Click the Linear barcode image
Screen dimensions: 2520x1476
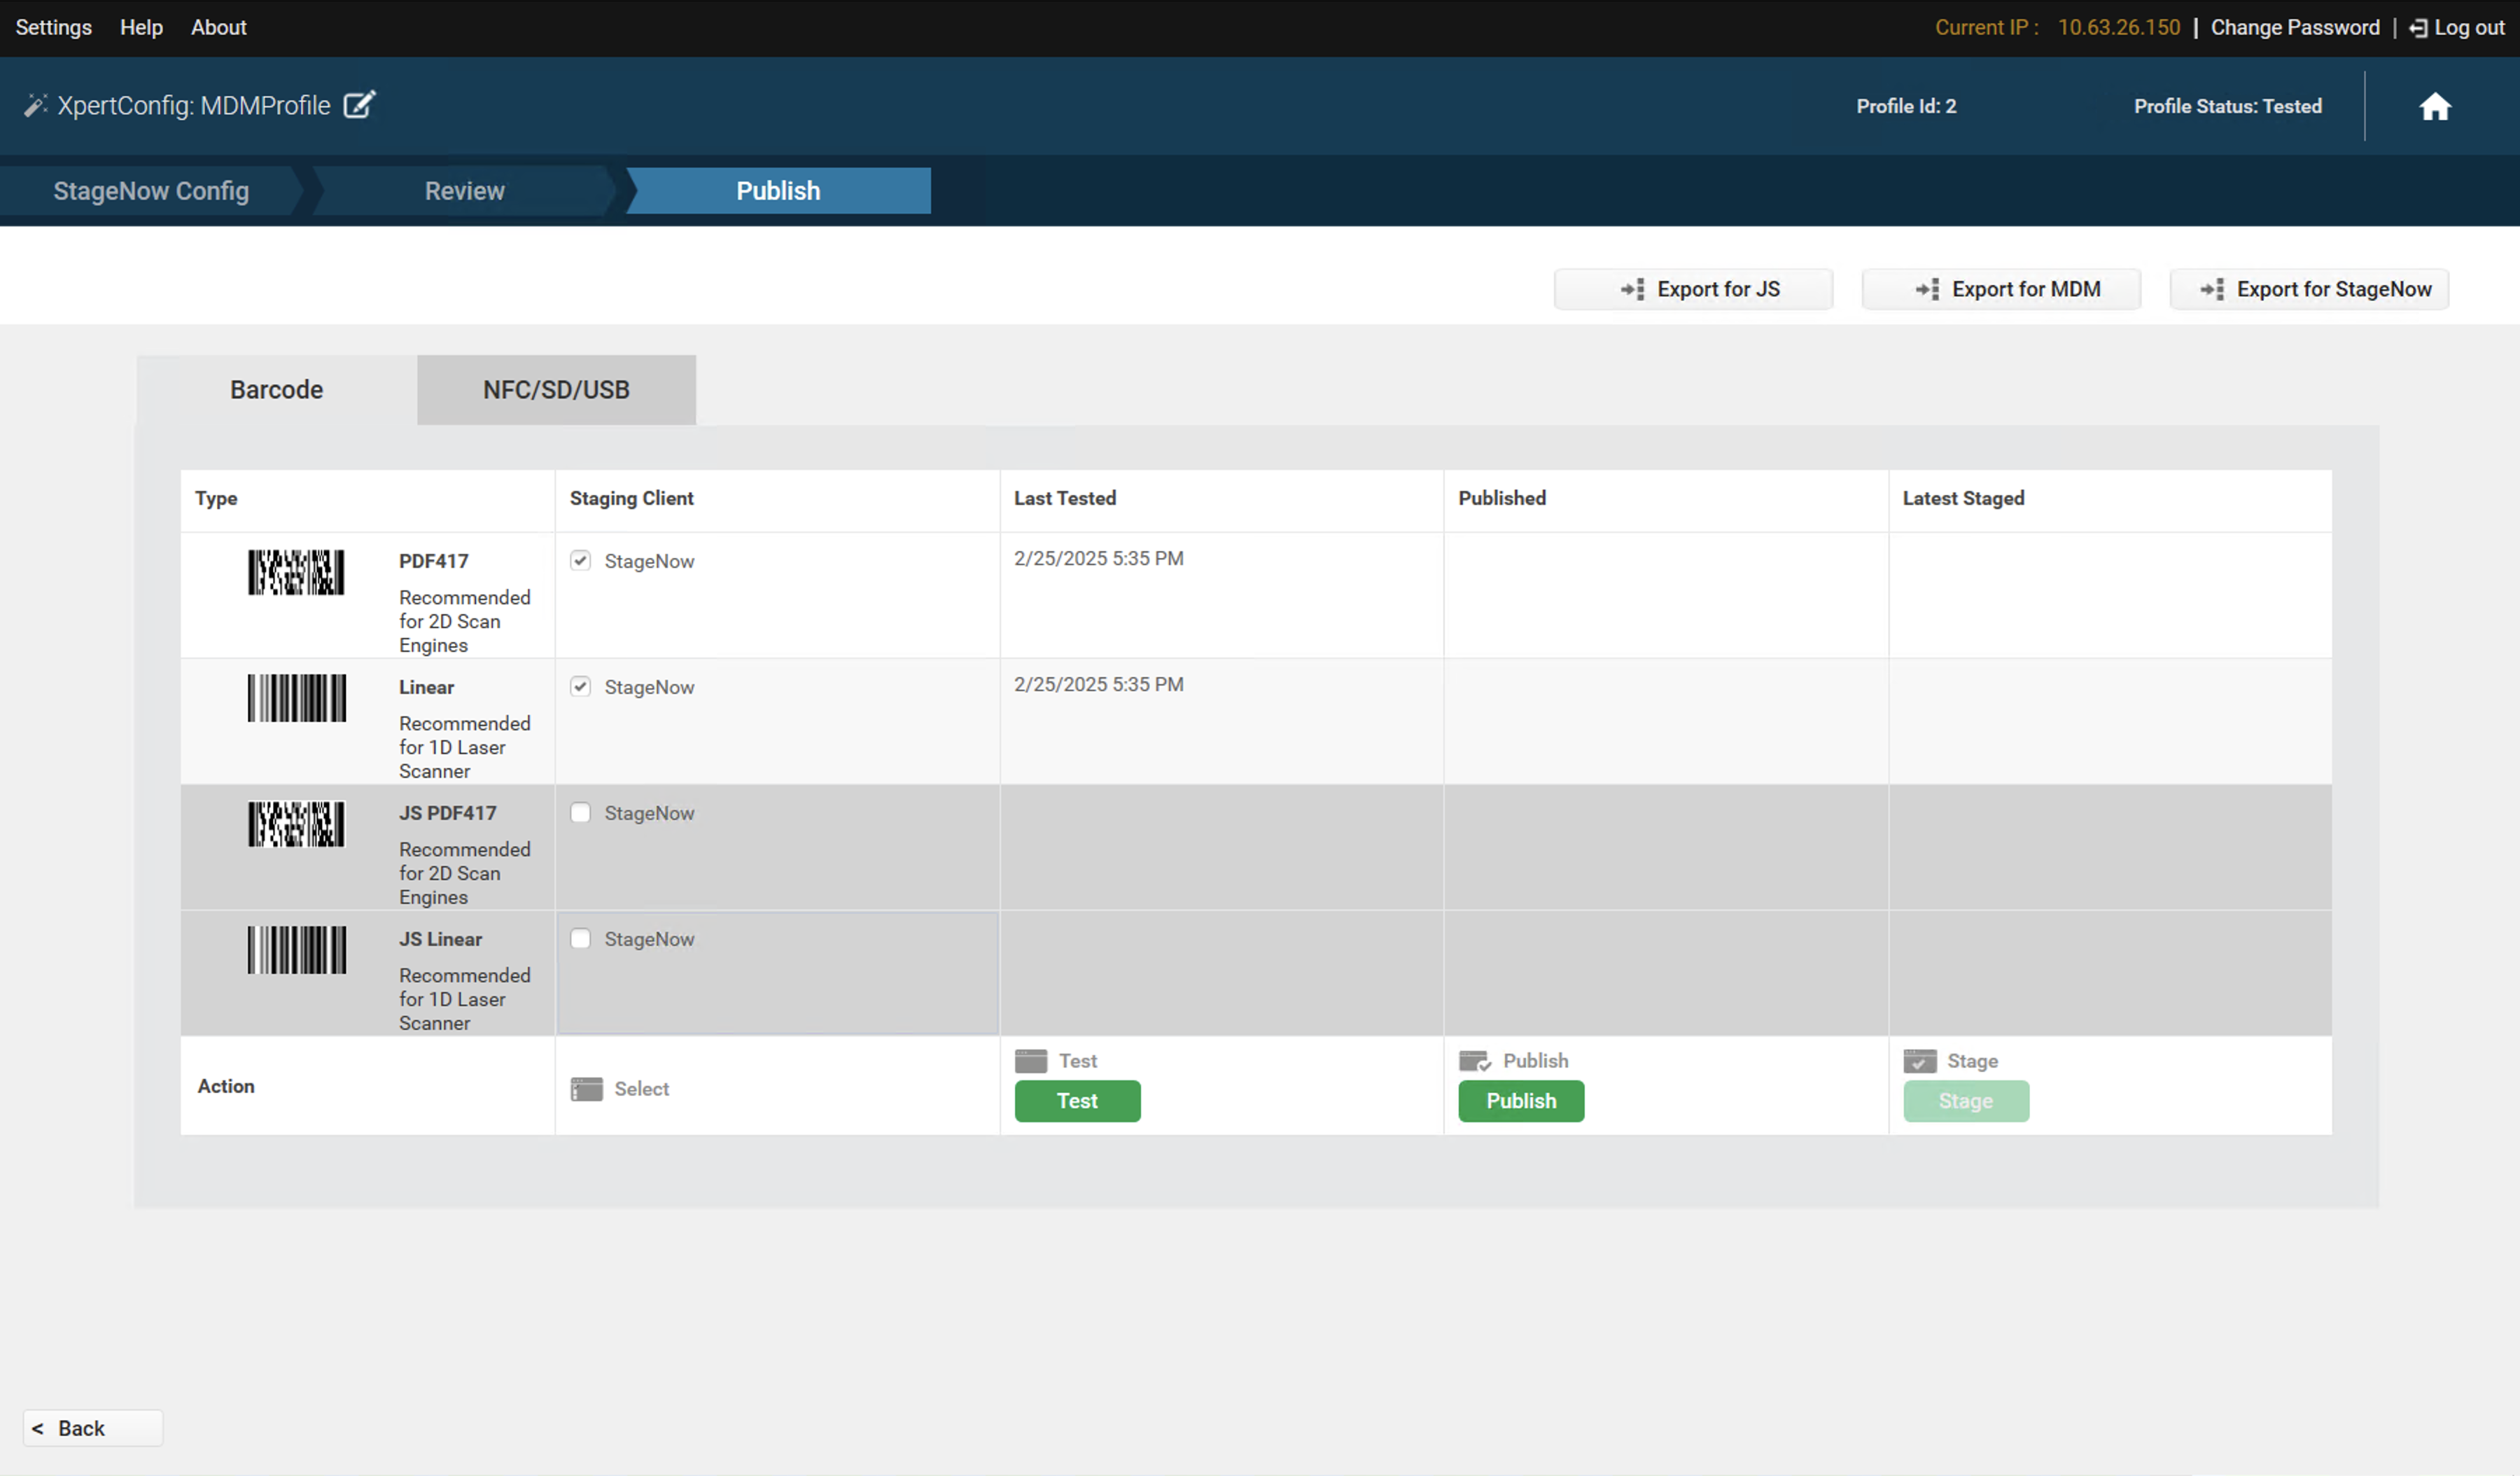296,698
